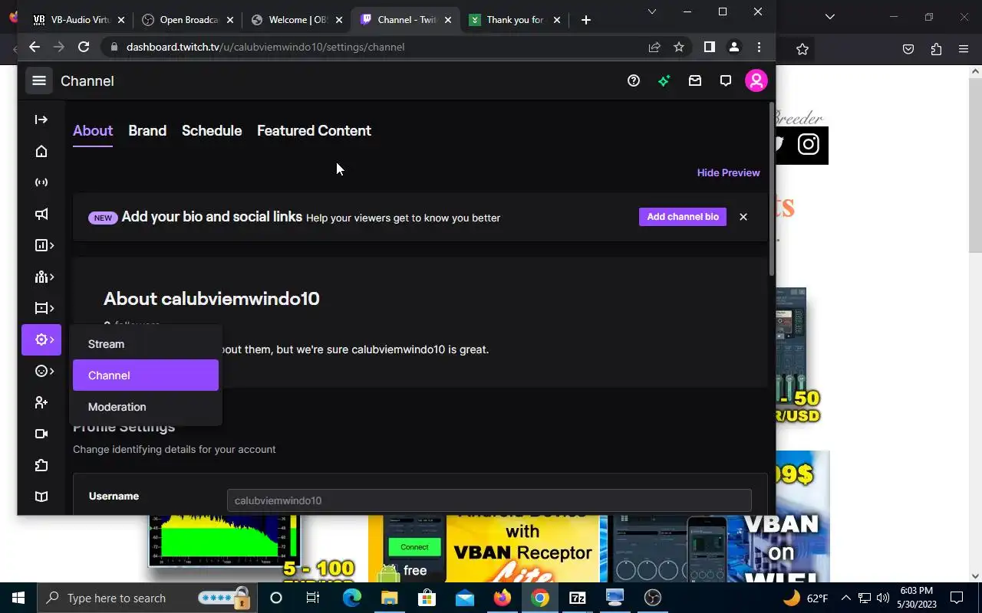Go back in Chrome
982x613 pixels.
pos(35,47)
